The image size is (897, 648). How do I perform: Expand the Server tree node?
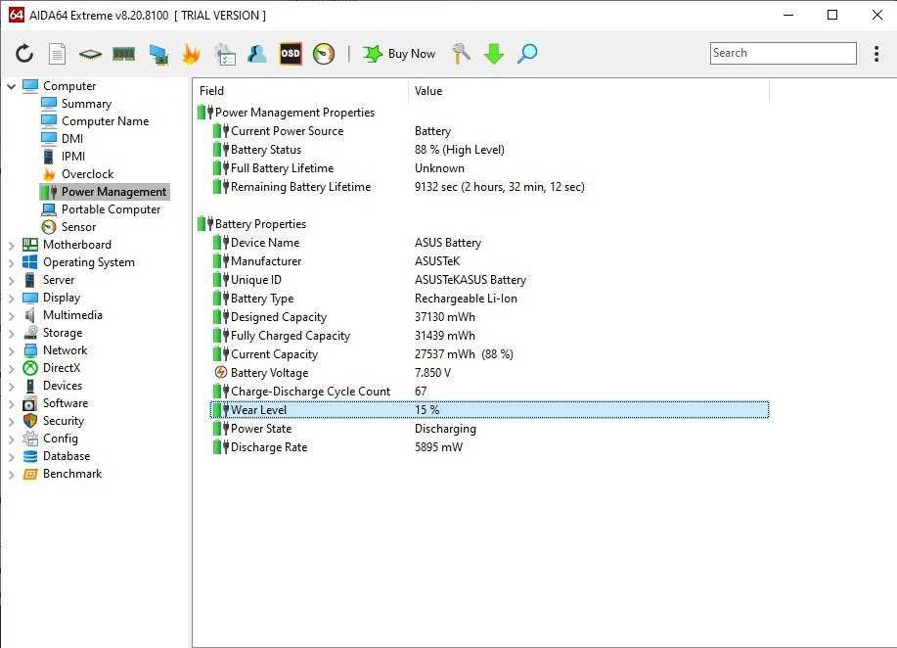pos(11,281)
